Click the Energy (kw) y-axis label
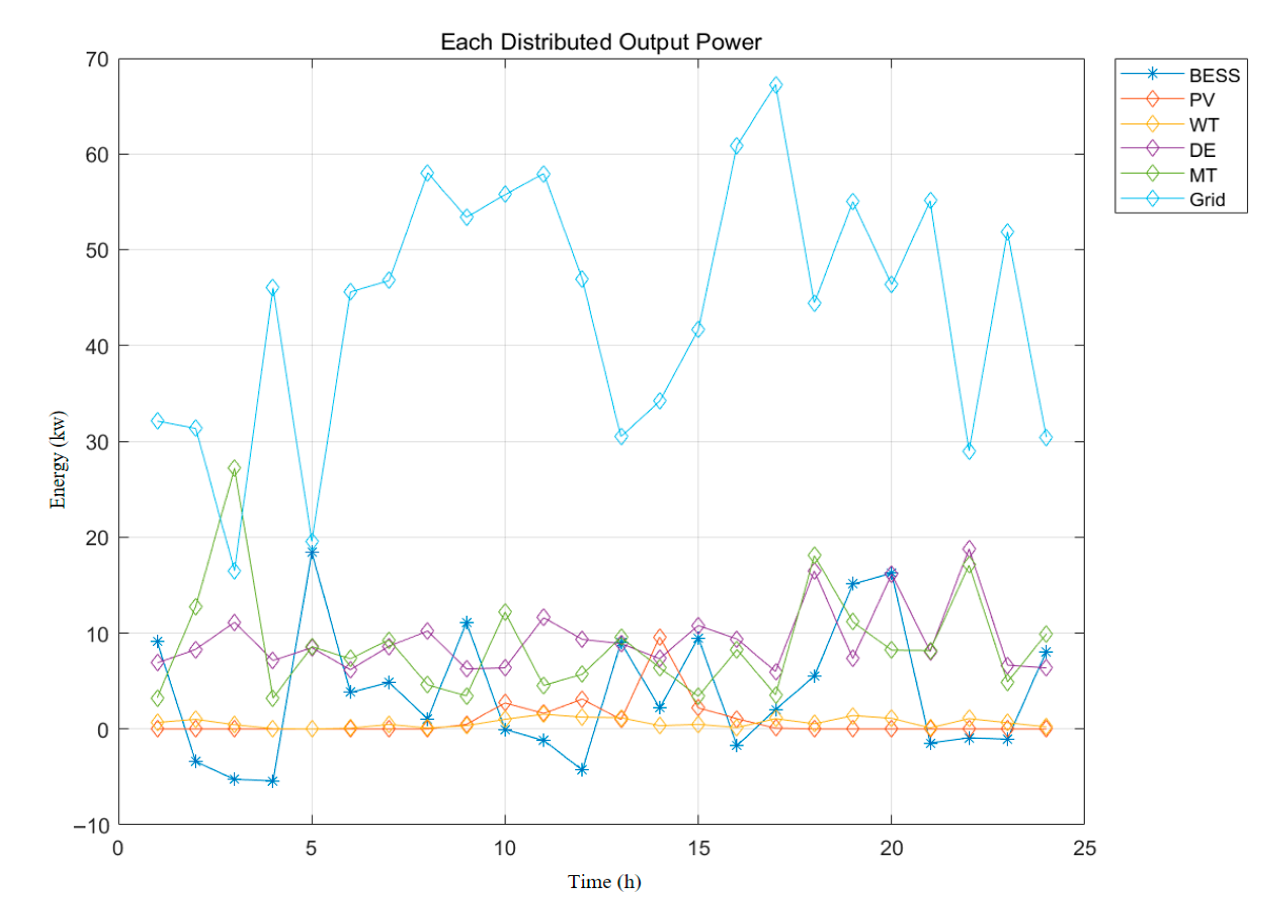 [x=58, y=459]
